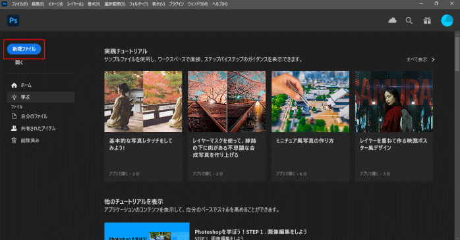Click the document icon beside 自分のファイル
The width and height of the screenshot is (460, 240).
pos(14,116)
